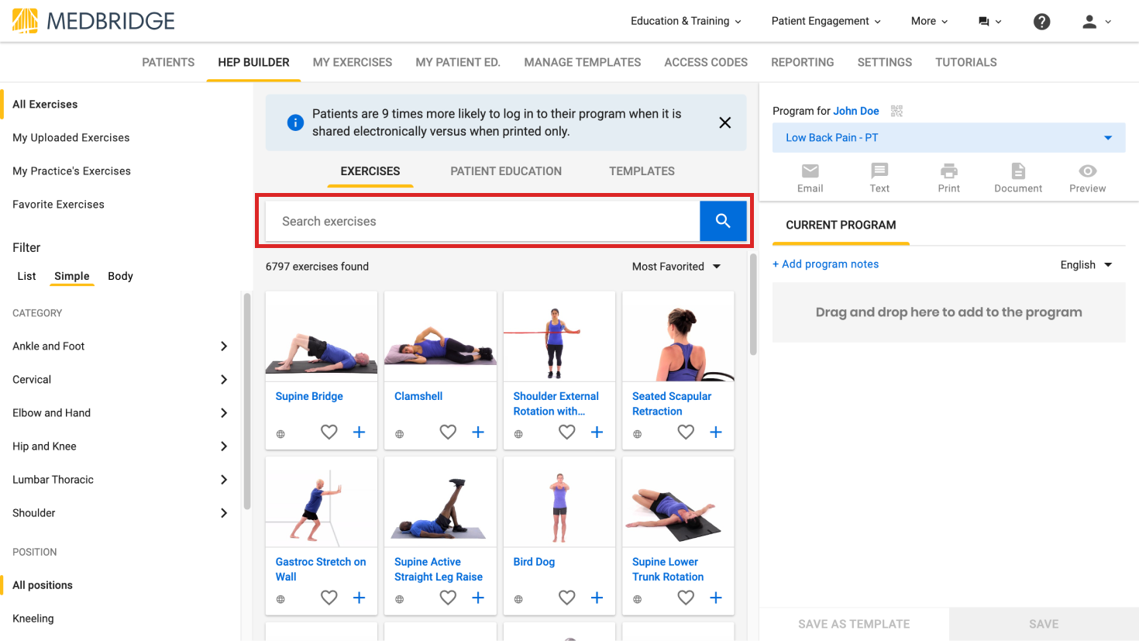This screenshot has height=641, width=1139.
Task: Add Bird Dog with the plus icon
Action: [x=597, y=598]
